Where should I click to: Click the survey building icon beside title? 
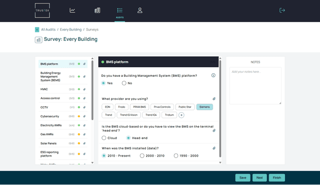click(x=38, y=40)
